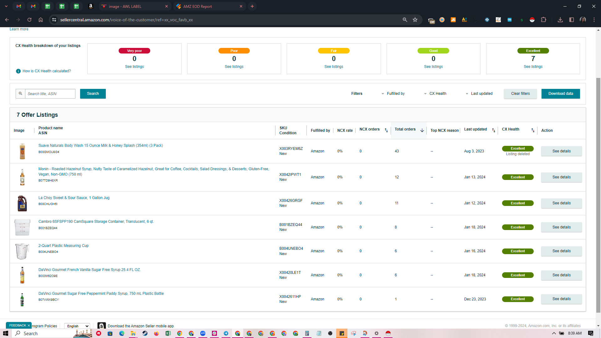This screenshot has height=338, width=601.
Task: Open the Windows notification center icon
Action: tap(591, 333)
